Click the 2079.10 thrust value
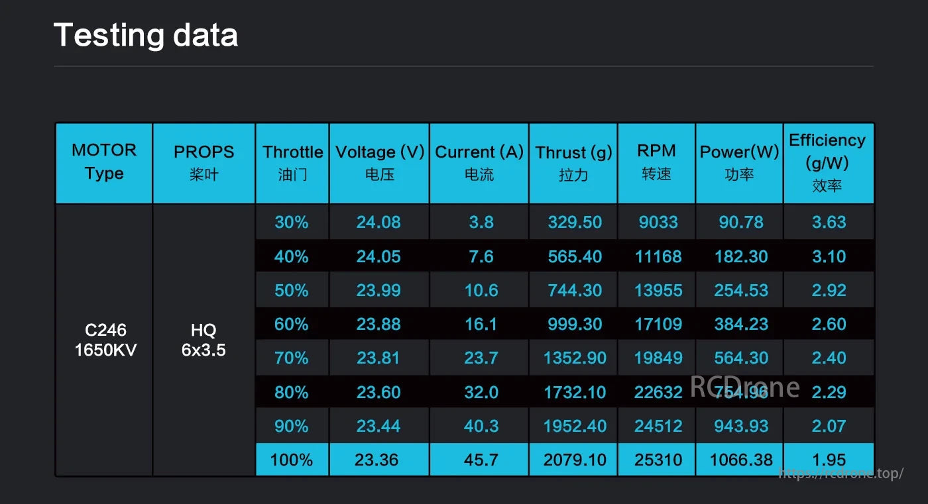Viewport: 928px width, 504px height. [x=574, y=460]
